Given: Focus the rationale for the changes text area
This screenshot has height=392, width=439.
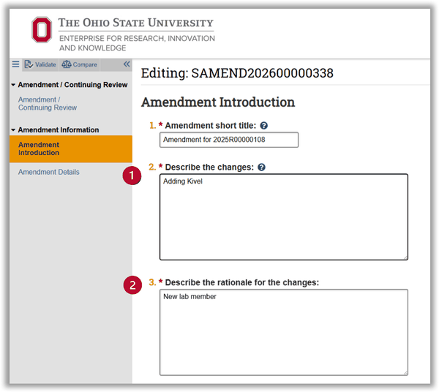Looking at the screenshot, I should coord(284,332).
